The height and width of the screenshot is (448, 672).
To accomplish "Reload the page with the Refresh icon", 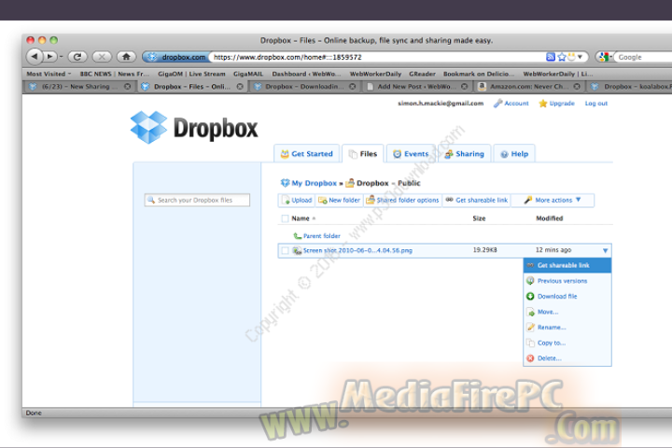I will point(77,57).
